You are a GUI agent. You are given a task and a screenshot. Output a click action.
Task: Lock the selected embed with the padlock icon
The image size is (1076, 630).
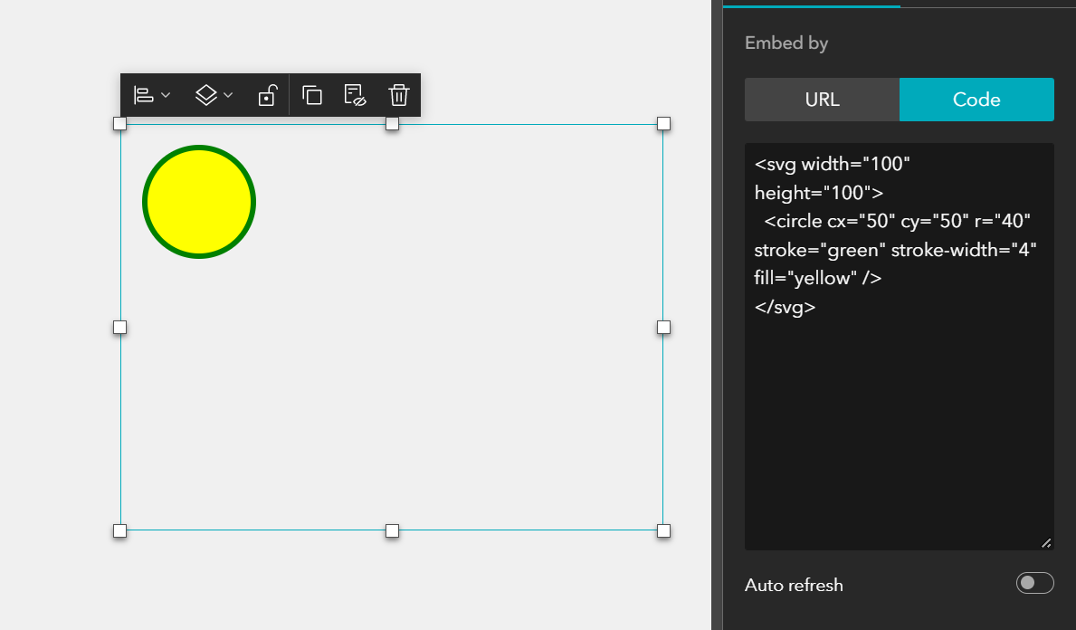[x=266, y=94]
